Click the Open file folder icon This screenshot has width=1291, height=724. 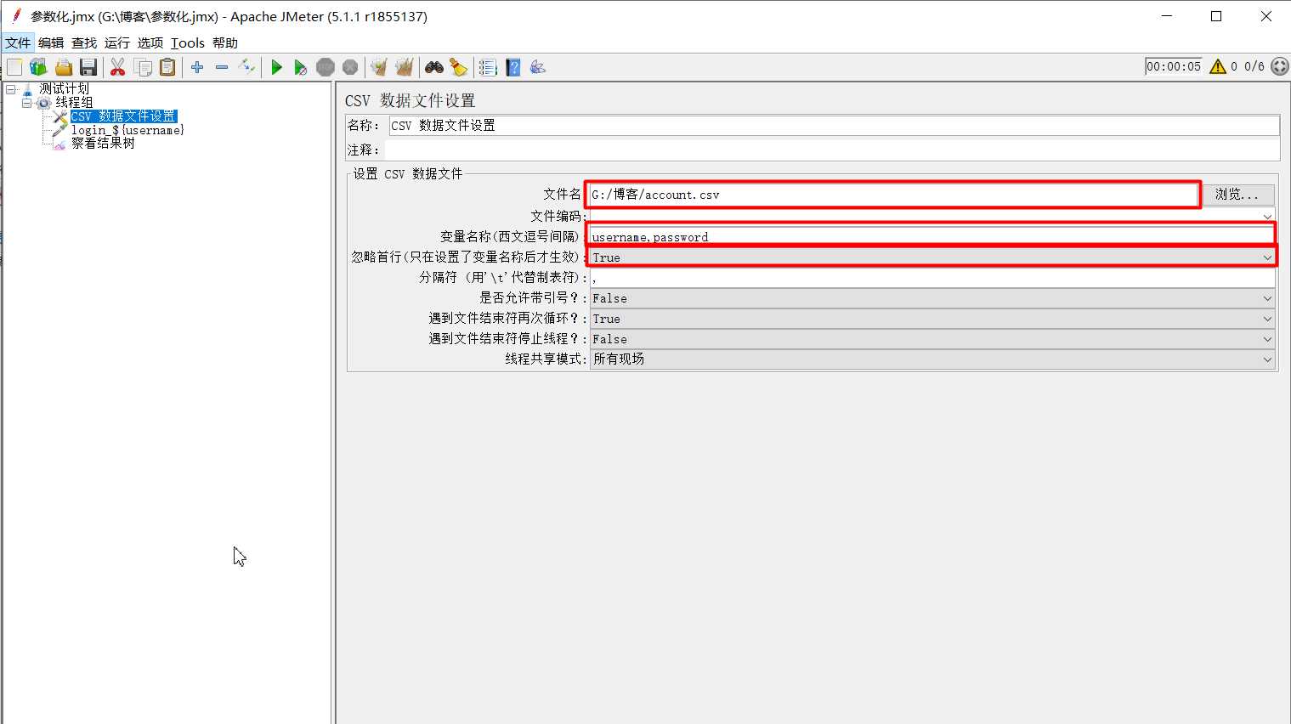[63, 67]
